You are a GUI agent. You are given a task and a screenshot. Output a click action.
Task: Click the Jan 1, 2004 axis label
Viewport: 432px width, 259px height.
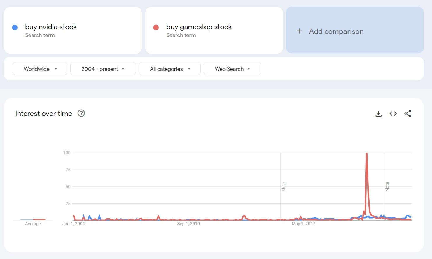pos(74,224)
